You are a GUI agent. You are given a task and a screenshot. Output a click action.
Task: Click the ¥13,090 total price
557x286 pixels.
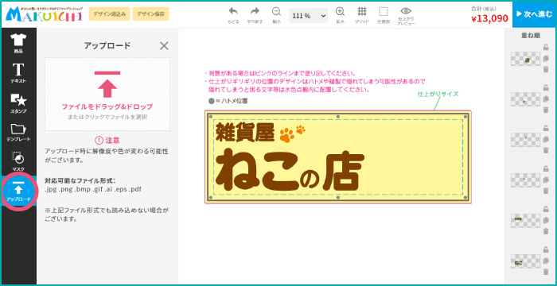489,19
